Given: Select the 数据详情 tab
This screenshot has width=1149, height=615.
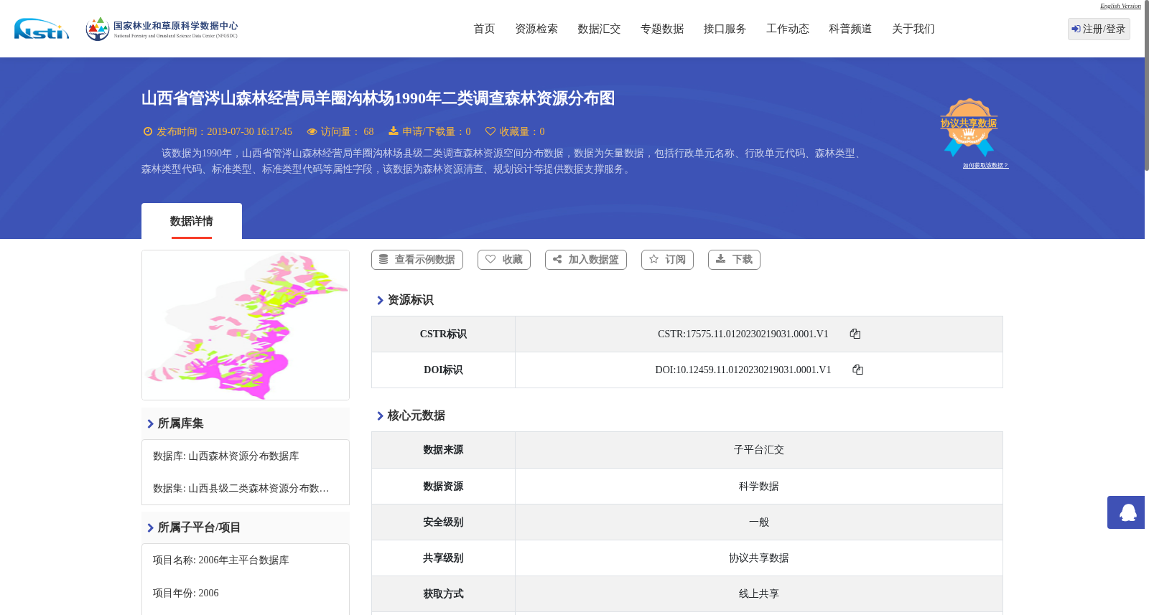Looking at the screenshot, I should (x=192, y=221).
